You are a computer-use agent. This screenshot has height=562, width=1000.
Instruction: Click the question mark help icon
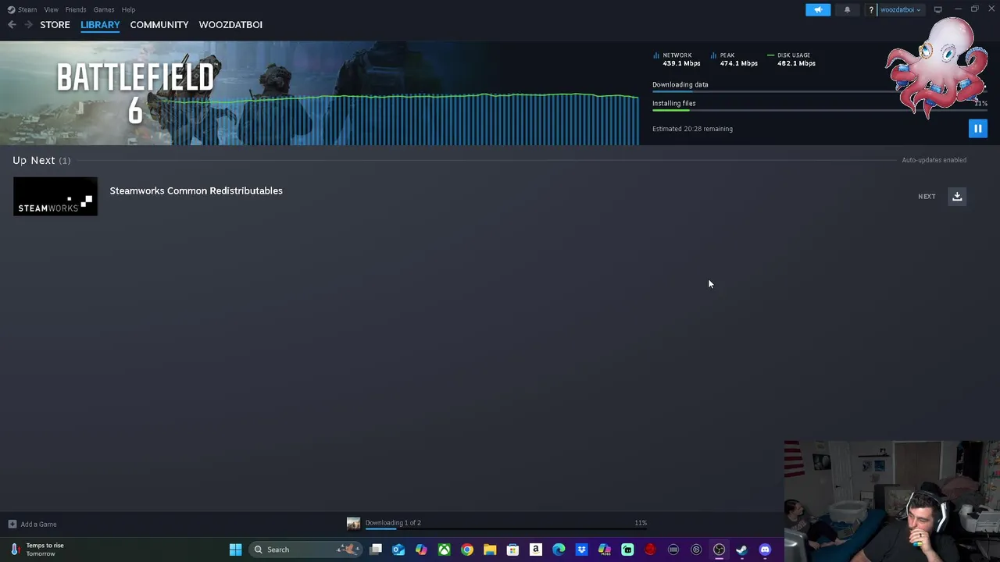point(871,10)
